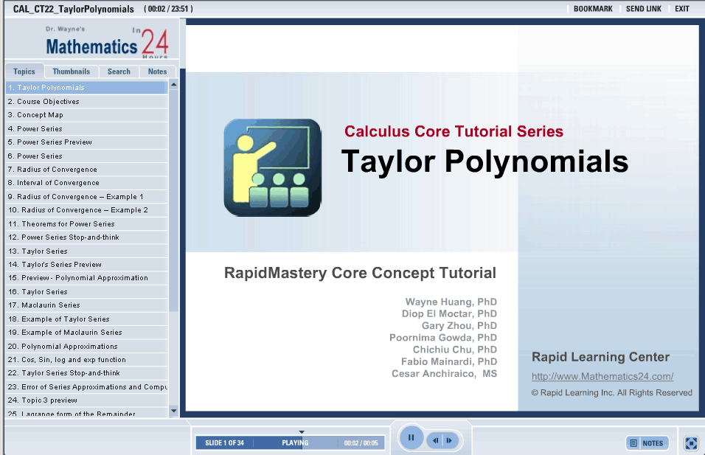705x455 pixels.
Task: Click the teacher chalkboard tutorial icon
Action: pos(272,167)
